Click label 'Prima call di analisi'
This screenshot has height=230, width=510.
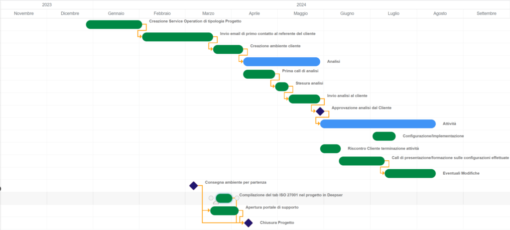(x=300, y=71)
